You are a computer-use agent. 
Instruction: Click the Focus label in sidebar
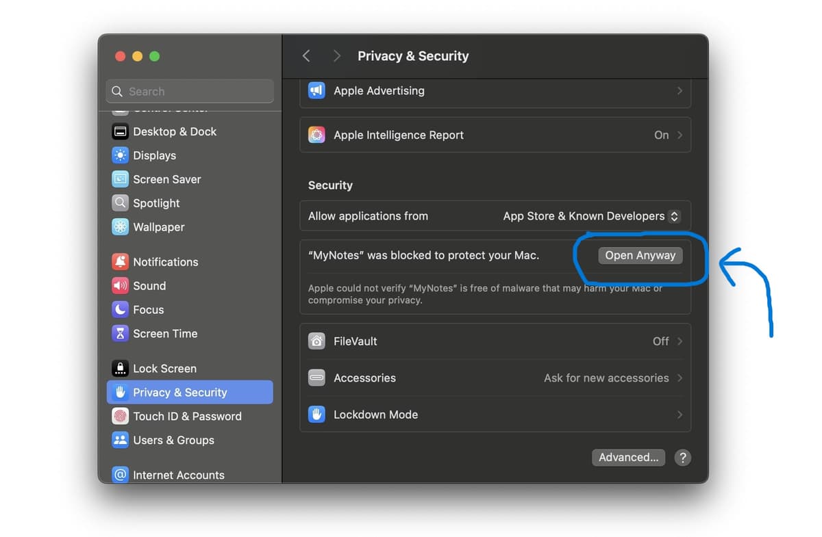coord(148,310)
